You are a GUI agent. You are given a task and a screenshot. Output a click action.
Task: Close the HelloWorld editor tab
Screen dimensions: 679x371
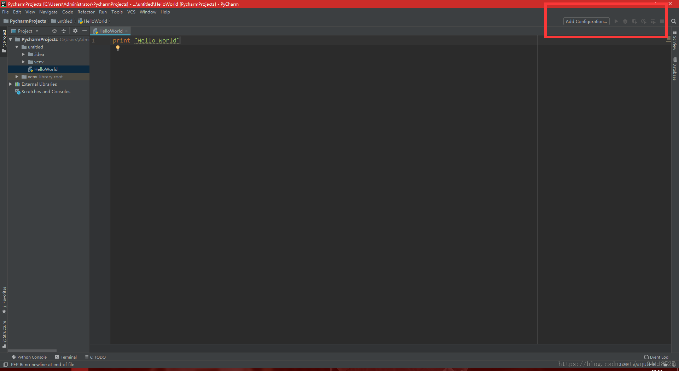(127, 31)
